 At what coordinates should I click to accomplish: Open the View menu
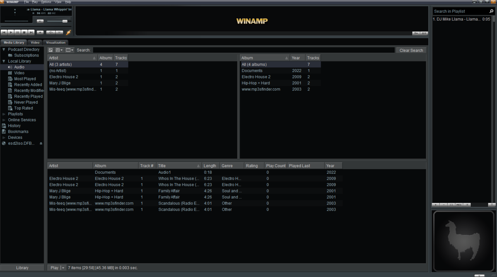[x=58, y=2]
